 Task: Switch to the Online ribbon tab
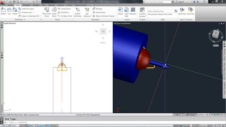click(x=69, y=5)
